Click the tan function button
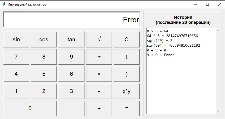This screenshot has height=119, width=225. pos(71,39)
